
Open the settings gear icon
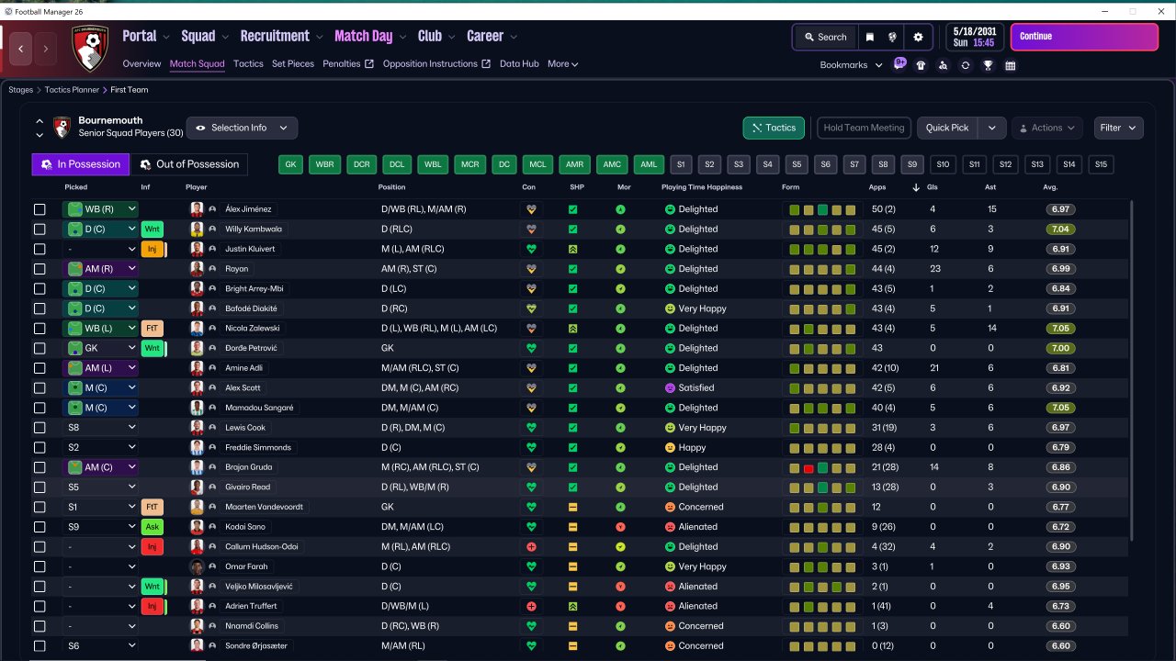(918, 38)
